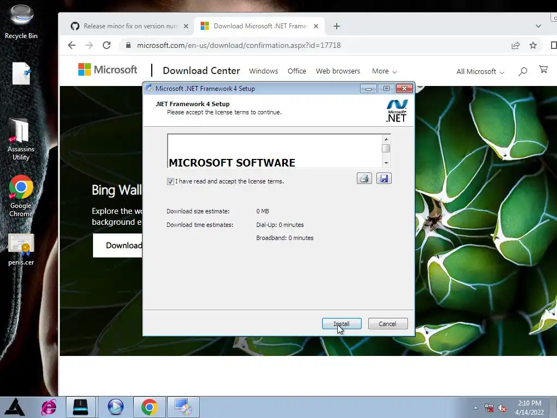This screenshot has height=418, width=557.
Task: Open a new Chrome tab
Action: [337, 26]
